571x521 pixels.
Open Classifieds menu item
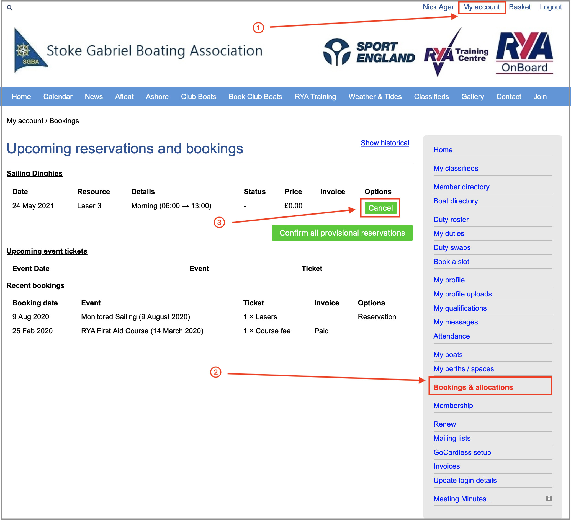431,97
